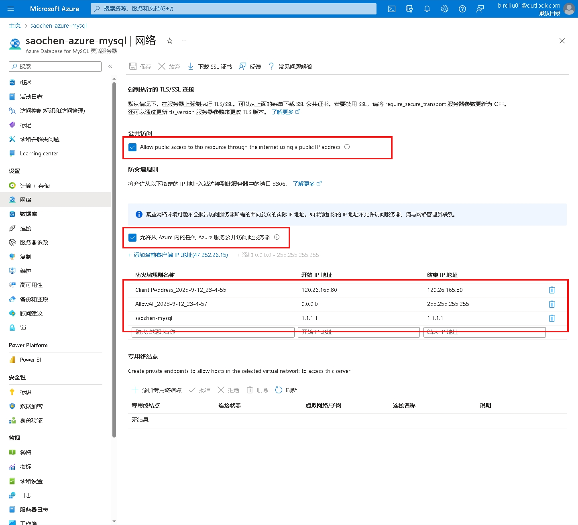Click the new rule start IP address field
This screenshot has width=578, height=525.
coord(359,332)
